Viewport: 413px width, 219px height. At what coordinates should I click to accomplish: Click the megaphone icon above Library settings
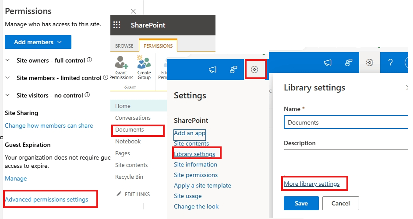tap(328, 63)
